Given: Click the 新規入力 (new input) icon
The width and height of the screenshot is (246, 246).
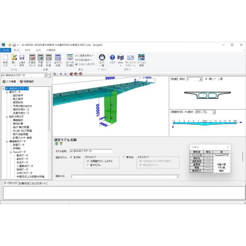Looking at the screenshot, I should (x=5, y=60).
